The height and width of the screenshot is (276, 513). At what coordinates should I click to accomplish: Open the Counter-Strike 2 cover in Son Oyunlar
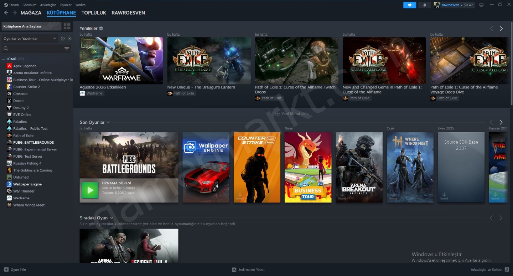tap(257, 167)
